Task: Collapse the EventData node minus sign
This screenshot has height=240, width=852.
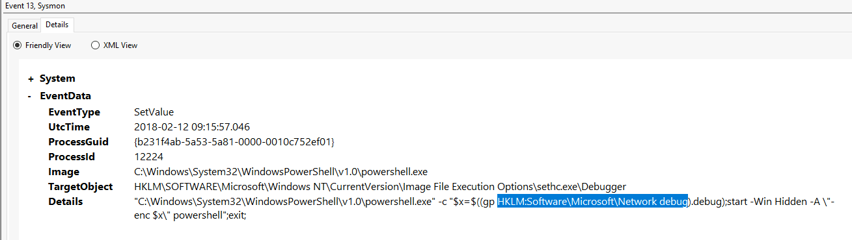Action: pyautogui.click(x=31, y=96)
